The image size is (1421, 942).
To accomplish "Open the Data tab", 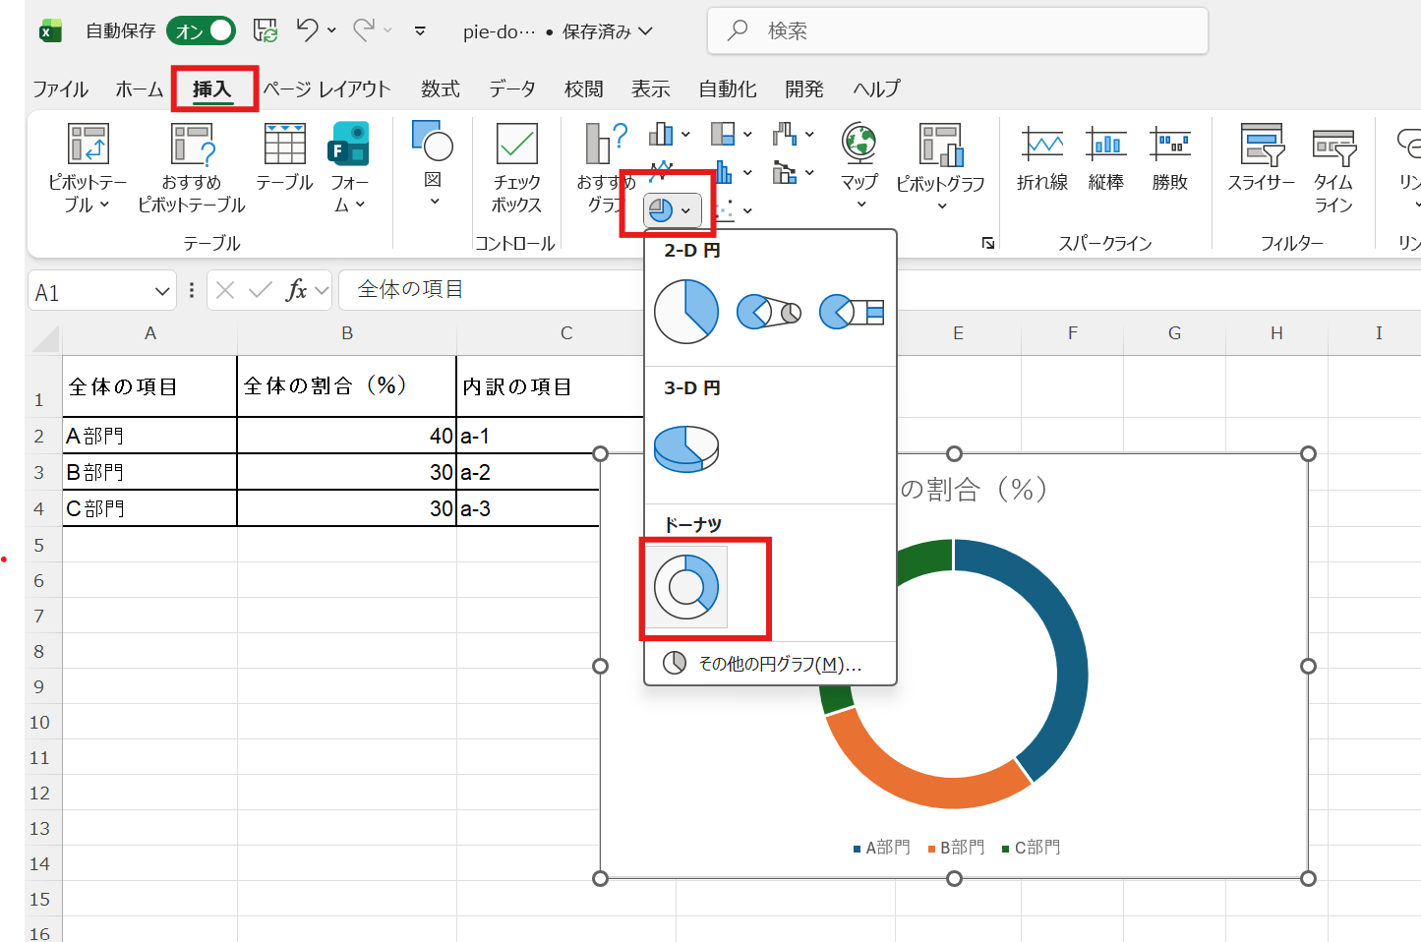I will [511, 89].
